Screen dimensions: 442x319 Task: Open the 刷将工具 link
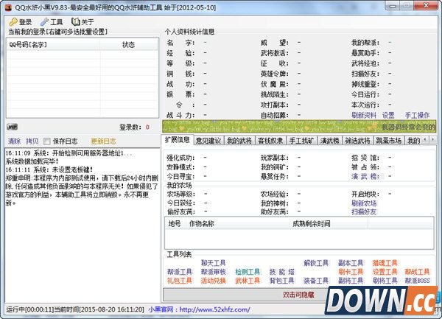pyautogui.click(x=385, y=281)
